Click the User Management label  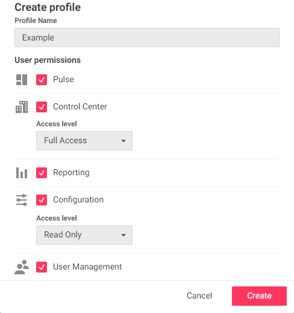tap(87, 266)
